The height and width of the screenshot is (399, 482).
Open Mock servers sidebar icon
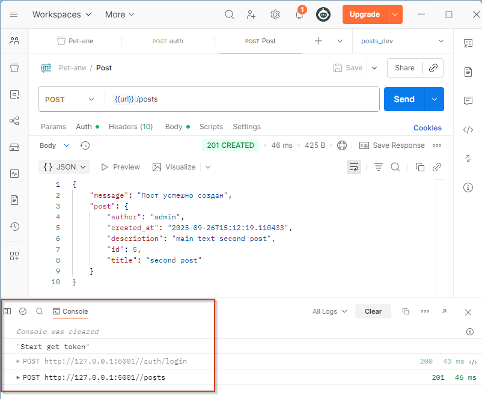click(14, 147)
